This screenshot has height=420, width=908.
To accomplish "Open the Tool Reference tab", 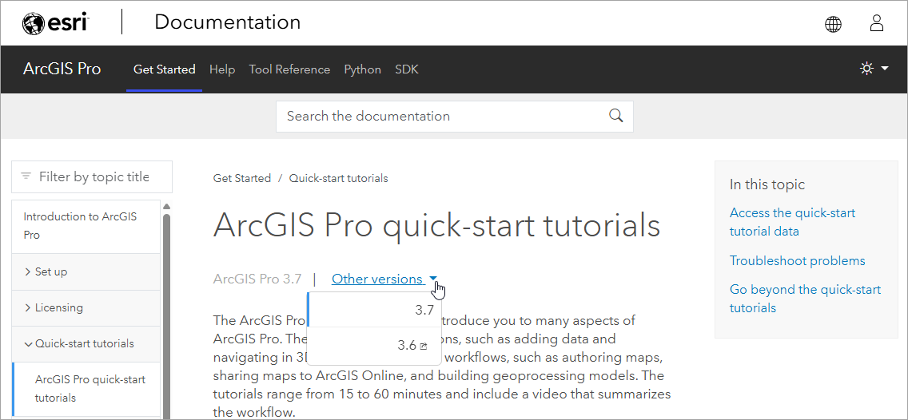I will click(289, 69).
